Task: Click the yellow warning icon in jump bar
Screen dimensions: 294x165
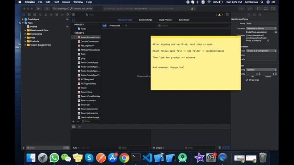Action: 219,15
